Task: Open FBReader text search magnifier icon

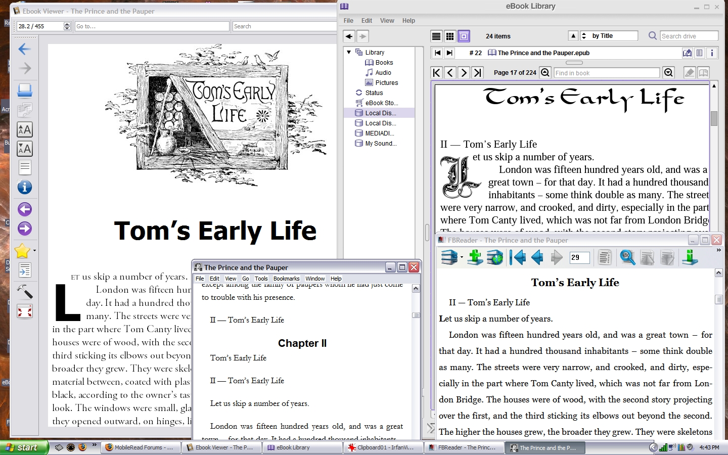Action: point(627,257)
